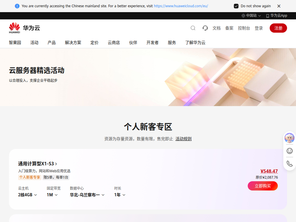Close the mainland site notification banner
This screenshot has width=296, height=222.
coord(279,6)
